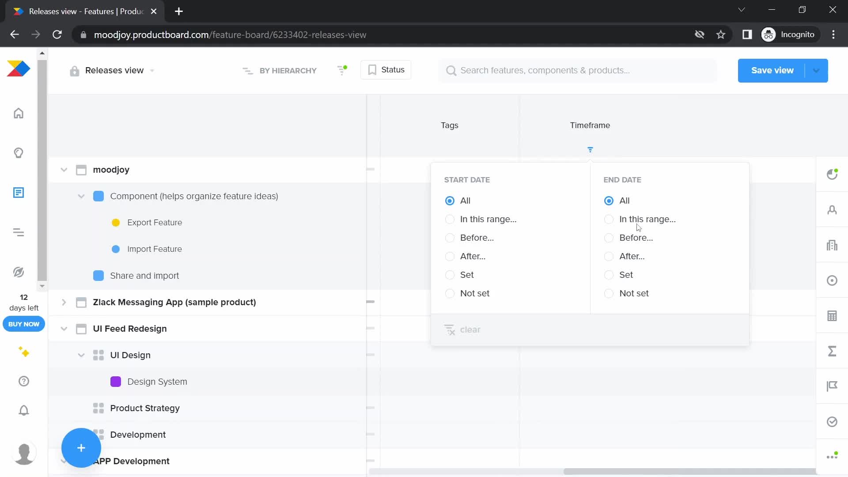Open the notifications bell icon
The width and height of the screenshot is (848, 477).
pyautogui.click(x=24, y=410)
